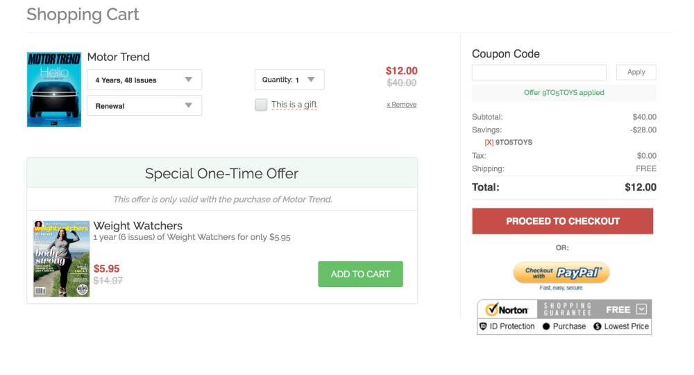The height and width of the screenshot is (375, 694).
Task: Open the '4 Years, 48 Issues' dropdown
Action: [144, 80]
